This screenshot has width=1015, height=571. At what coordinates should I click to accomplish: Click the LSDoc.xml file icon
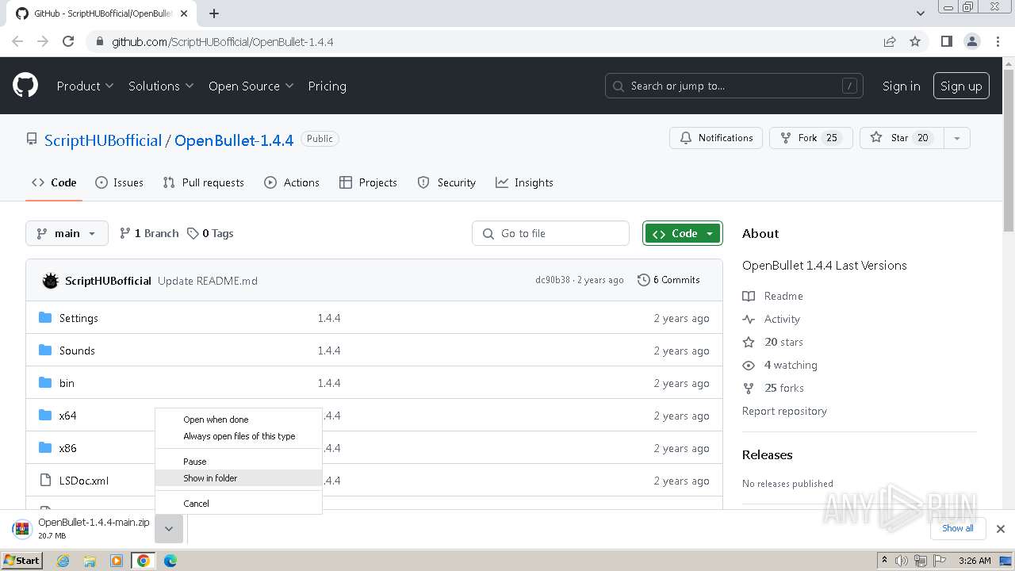pos(45,481)
